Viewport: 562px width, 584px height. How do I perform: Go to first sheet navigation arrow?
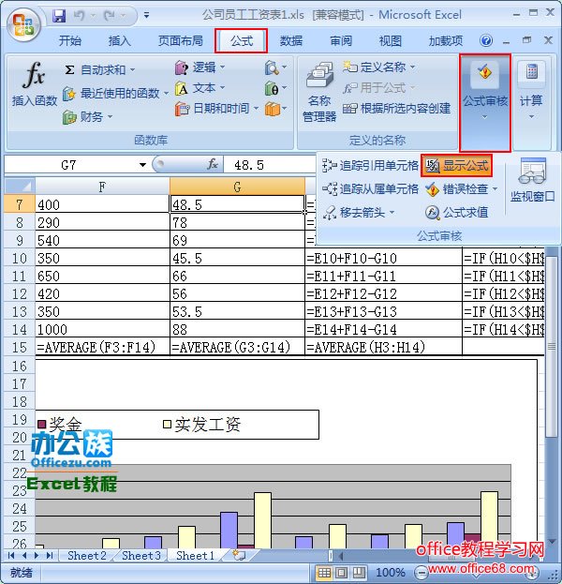click(x=11, y=555)
